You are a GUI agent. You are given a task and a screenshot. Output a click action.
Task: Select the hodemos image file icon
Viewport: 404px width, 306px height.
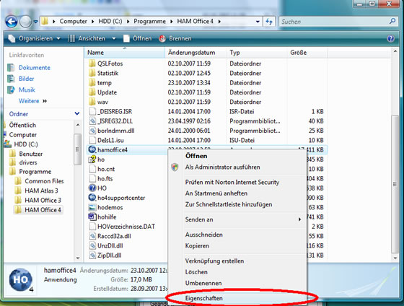point(92,207)
